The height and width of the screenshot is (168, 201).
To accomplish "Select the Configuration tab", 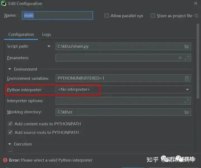I will pos(21,35).
